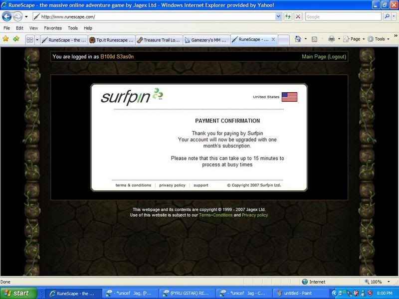Open a new blank tab

(x=284, y=40)
